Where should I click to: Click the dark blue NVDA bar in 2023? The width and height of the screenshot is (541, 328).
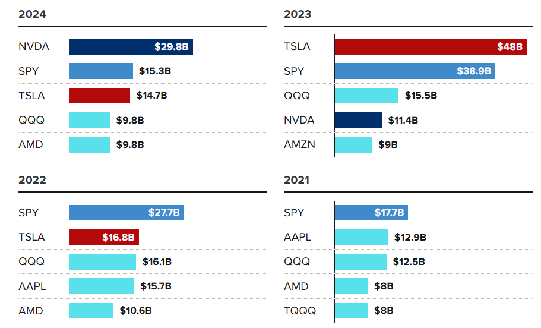point(358,120)
